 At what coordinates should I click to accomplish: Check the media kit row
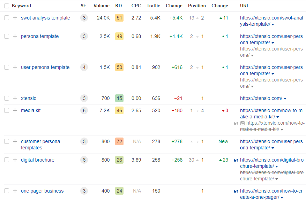pos(7,111)
